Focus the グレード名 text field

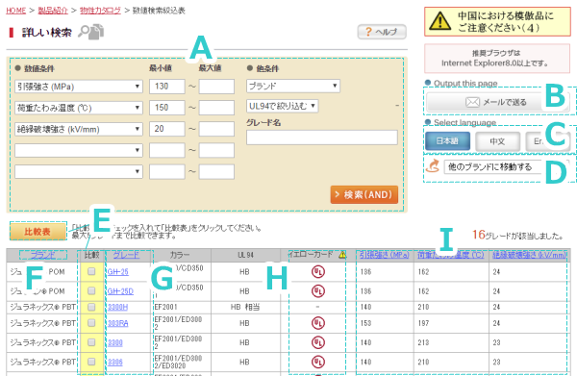(322, 138)
